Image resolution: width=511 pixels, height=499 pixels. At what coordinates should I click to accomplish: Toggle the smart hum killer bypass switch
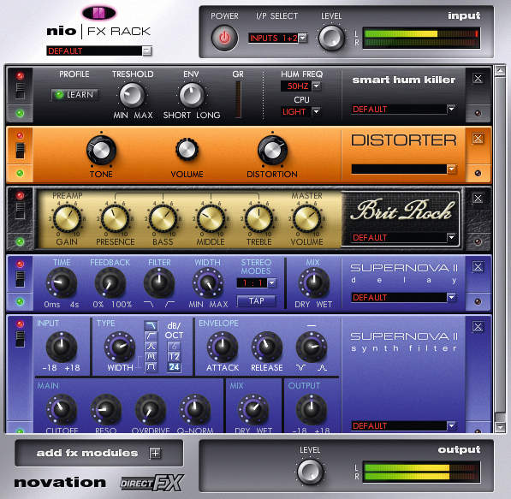[21, 90]
